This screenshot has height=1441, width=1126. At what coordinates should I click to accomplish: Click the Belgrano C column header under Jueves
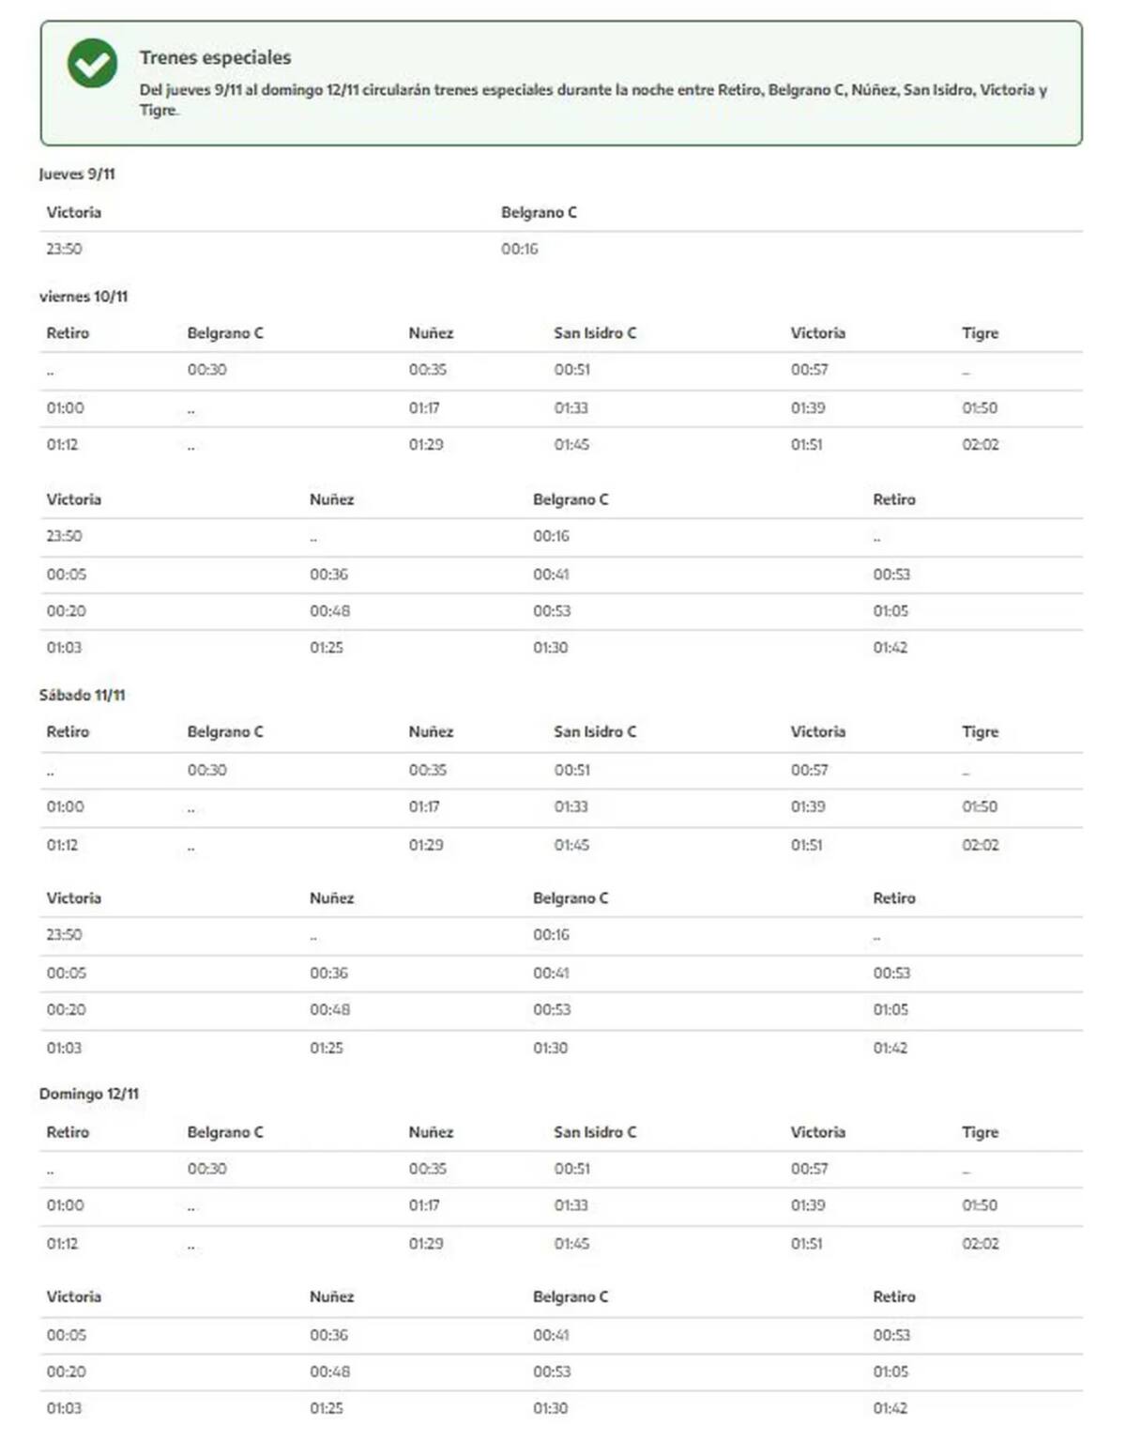point(539,212)
